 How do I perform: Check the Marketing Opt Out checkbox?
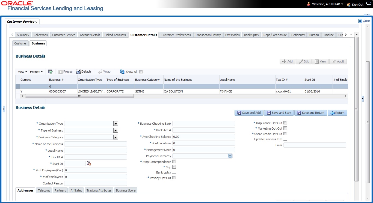coord(285,128)
